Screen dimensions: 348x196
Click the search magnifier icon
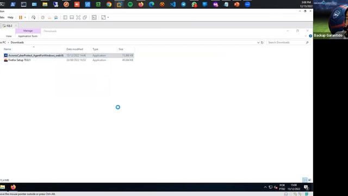click(307, 42)
